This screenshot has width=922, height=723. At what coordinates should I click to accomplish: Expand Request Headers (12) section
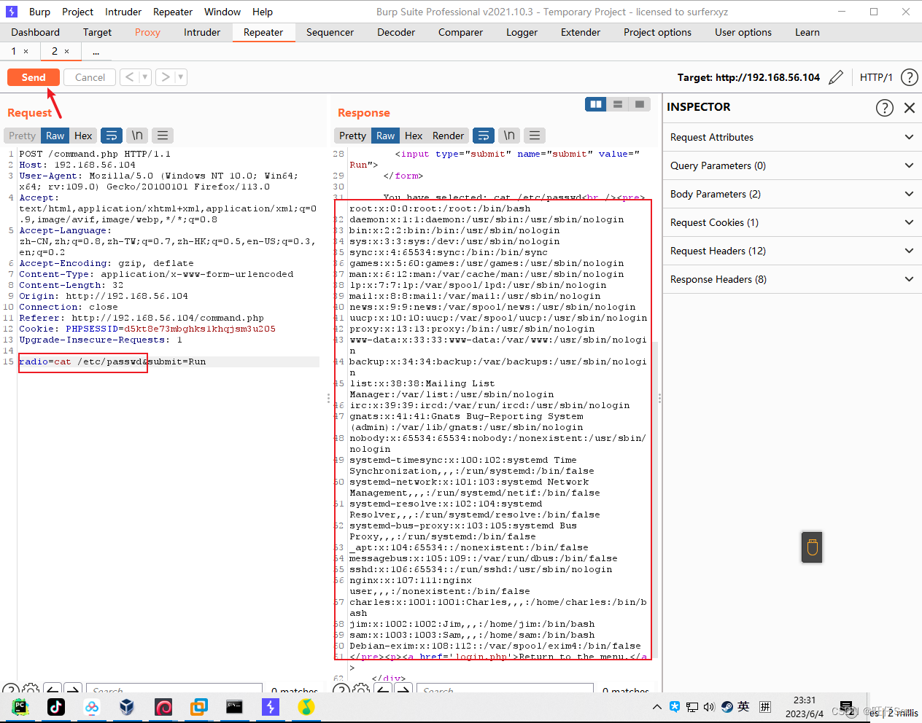[x=792, y=251]
